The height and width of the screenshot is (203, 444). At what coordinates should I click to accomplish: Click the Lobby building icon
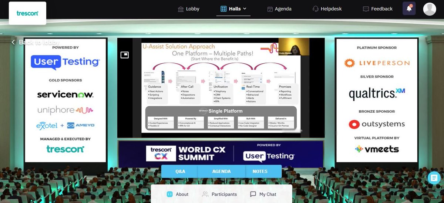(181, 9)
